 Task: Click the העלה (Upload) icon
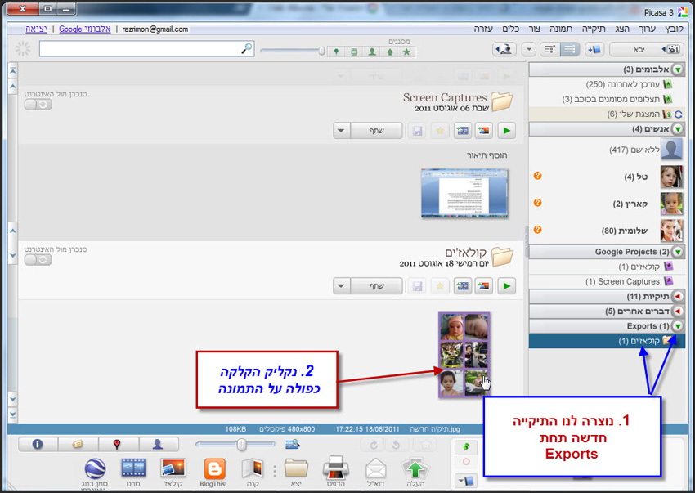click(415, 473)
